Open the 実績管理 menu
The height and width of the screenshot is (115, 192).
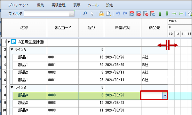pos(59,5)
